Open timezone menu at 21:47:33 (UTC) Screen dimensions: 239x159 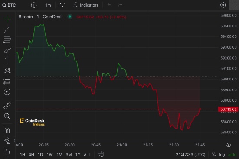coord(190,155)
